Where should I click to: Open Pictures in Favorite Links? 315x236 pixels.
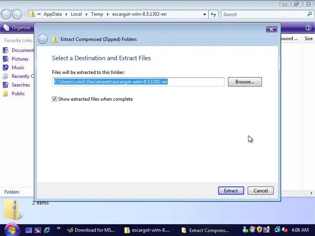[x=20, y=59]
